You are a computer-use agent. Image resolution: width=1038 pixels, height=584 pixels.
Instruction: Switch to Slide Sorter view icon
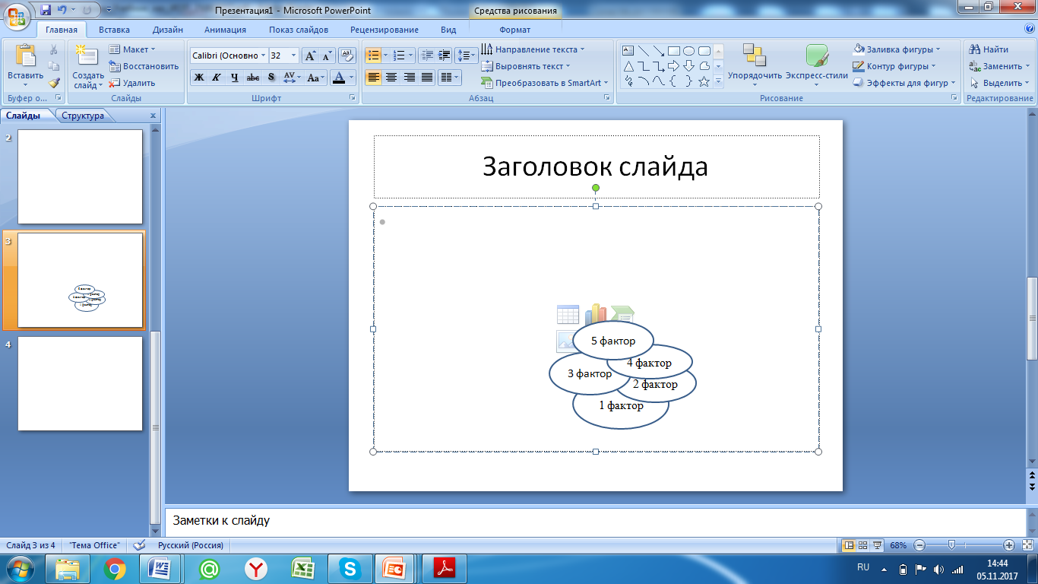pyautogui.click(x=863, y=545)
